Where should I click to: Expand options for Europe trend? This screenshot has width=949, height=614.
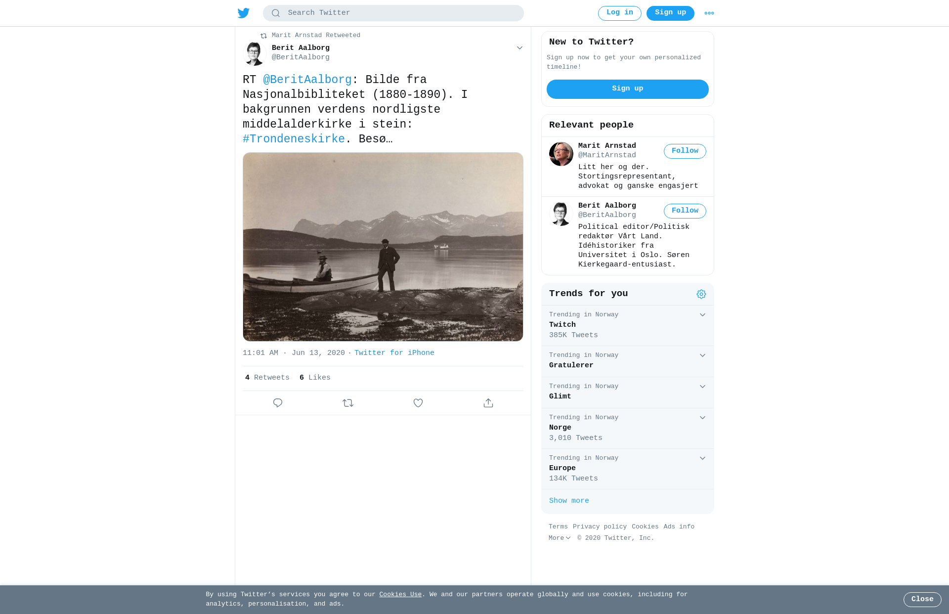702,458
